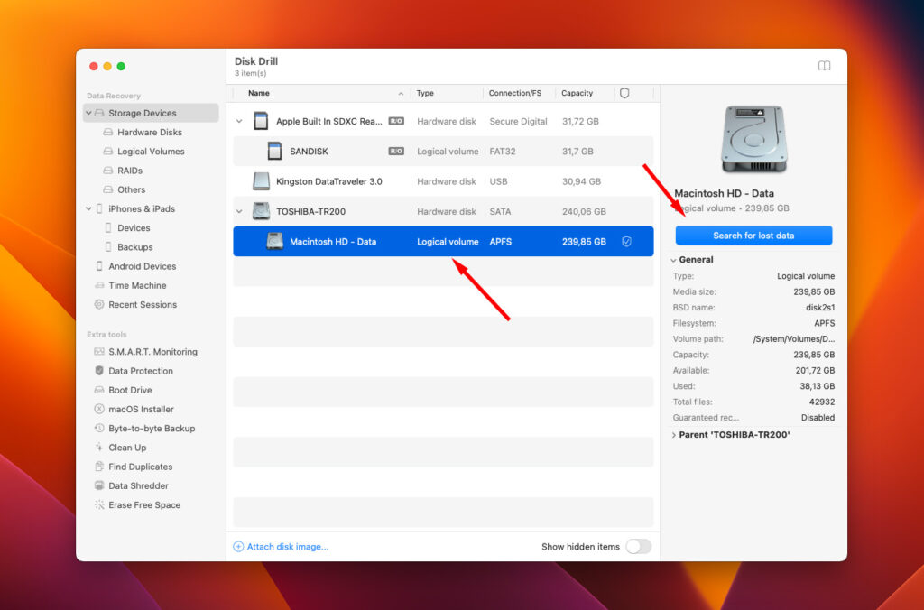The image size is (924, 610).
Task: Click the book help icon in title bar
Action: [x=824, y=66]
